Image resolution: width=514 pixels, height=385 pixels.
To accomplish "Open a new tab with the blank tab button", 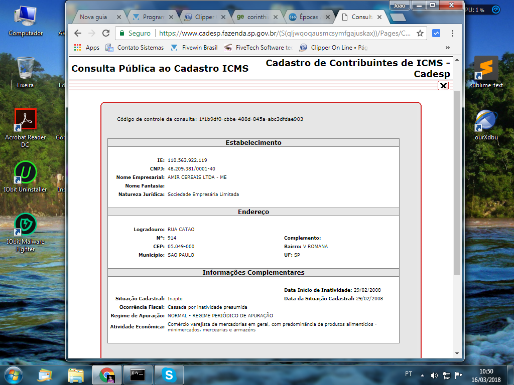I will tap(398, 17).
